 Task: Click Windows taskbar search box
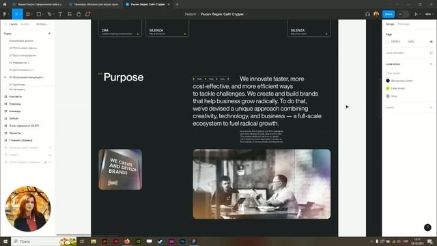pos(44,241)
